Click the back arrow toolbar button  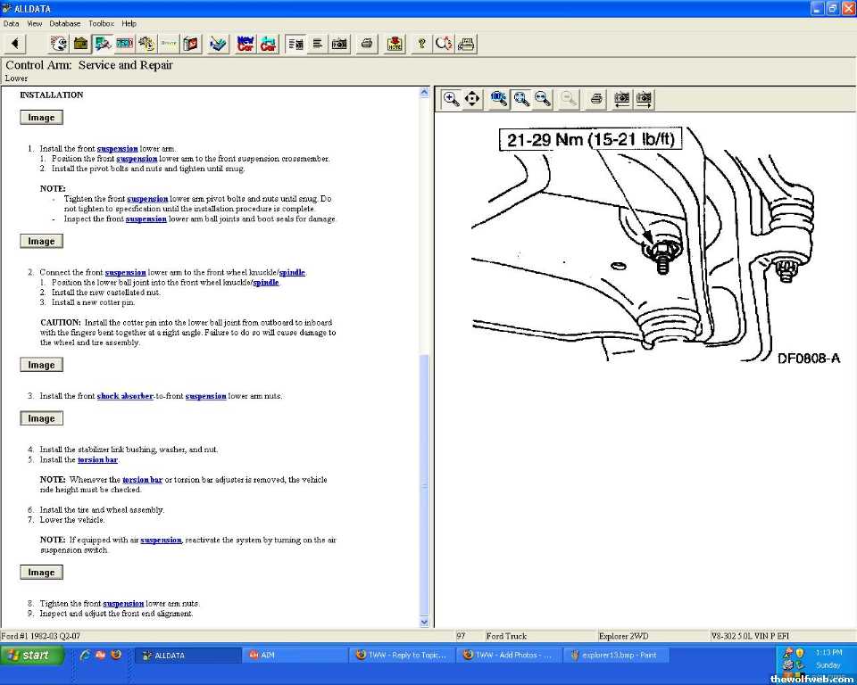click(15, 43)
